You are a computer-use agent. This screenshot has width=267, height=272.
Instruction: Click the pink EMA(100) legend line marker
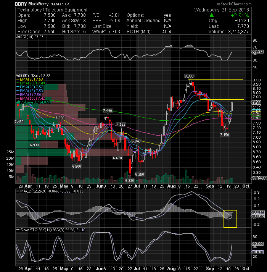point(18,98)
